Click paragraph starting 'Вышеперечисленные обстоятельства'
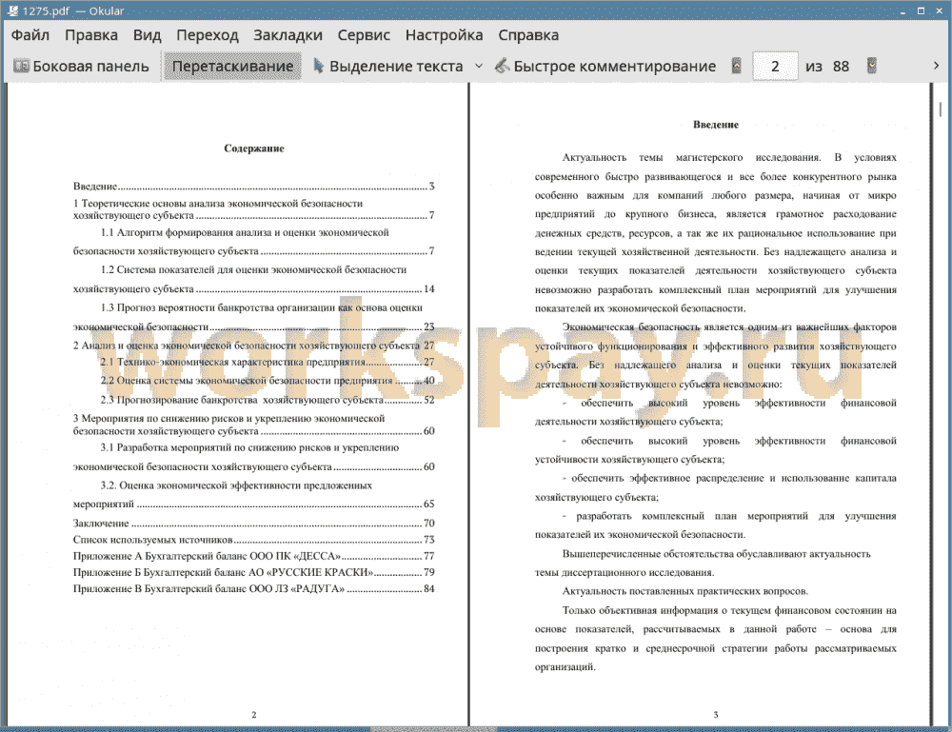This screenshot has height=732, width=952. [704, 564]
